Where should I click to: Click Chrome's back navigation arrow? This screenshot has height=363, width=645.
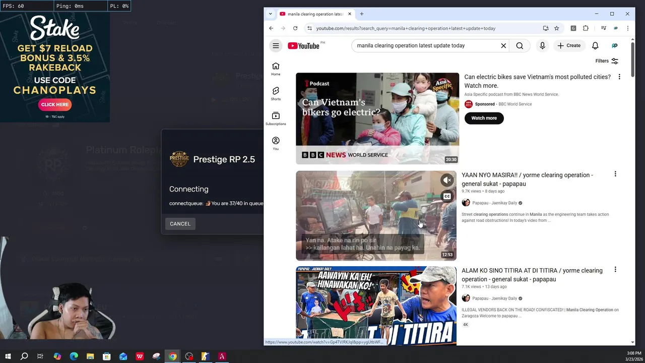click(271, 28)
